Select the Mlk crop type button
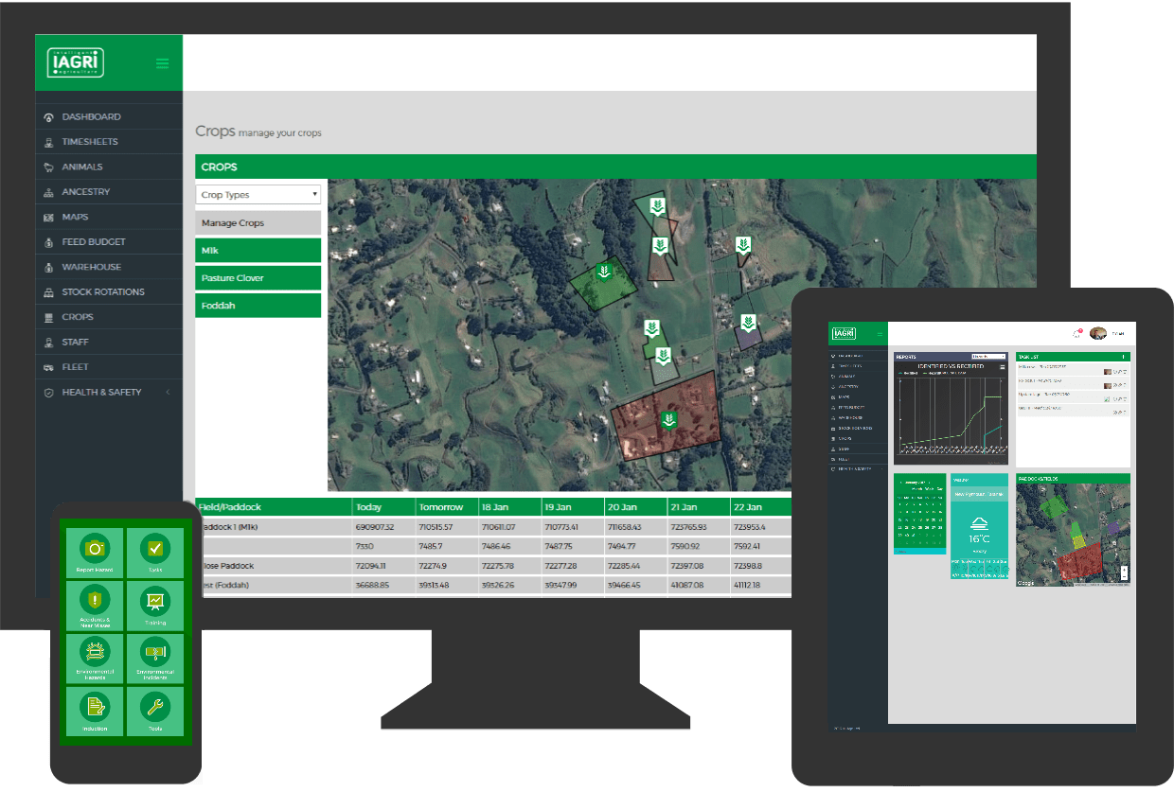The image size is (1174, 792). pos(258,251)
